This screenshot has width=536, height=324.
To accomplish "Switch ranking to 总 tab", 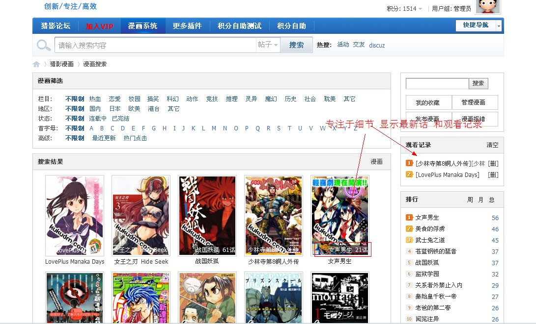I will (x=492, y=199).
